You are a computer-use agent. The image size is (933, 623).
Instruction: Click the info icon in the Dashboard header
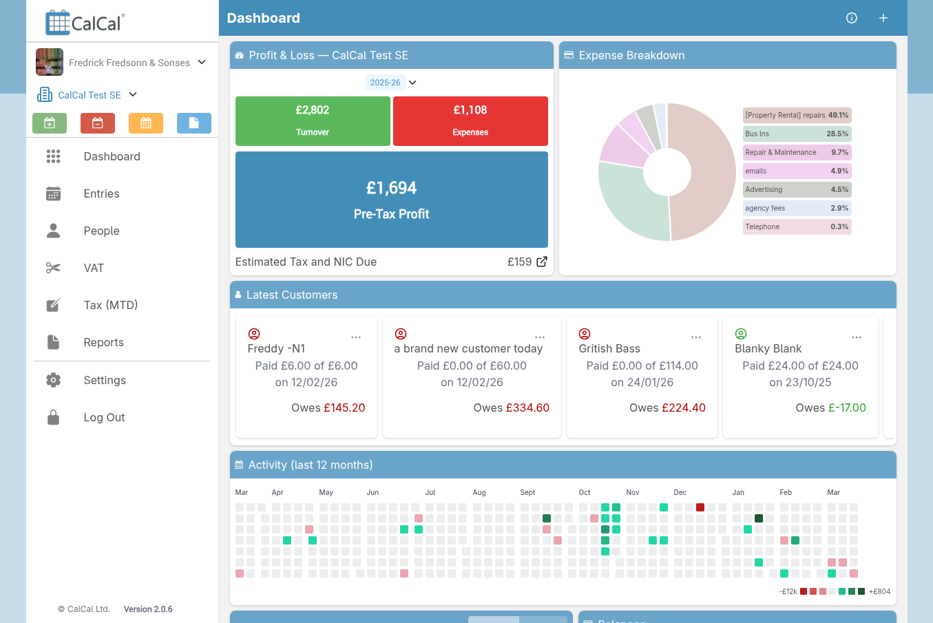(x=852, y=18)
